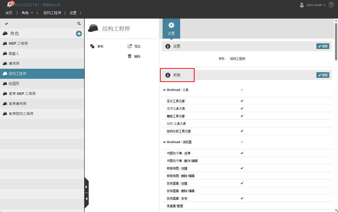This screenshot has width=338, height=212.
Task: Click the scrollbar up arrow
Action: (x=336, y=21)
